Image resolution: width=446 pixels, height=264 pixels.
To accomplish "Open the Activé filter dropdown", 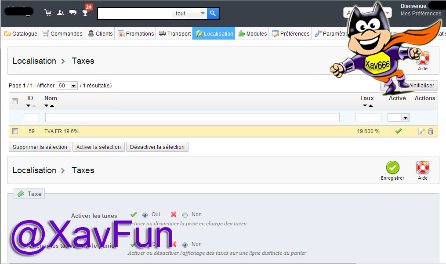I will click(x=398, y=117).
